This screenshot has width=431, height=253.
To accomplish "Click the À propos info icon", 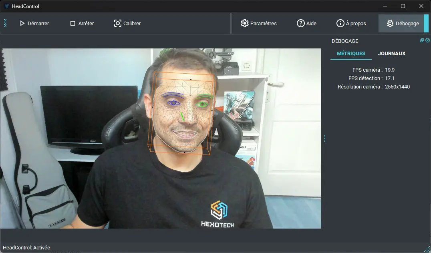I will (x=340, y=24).
